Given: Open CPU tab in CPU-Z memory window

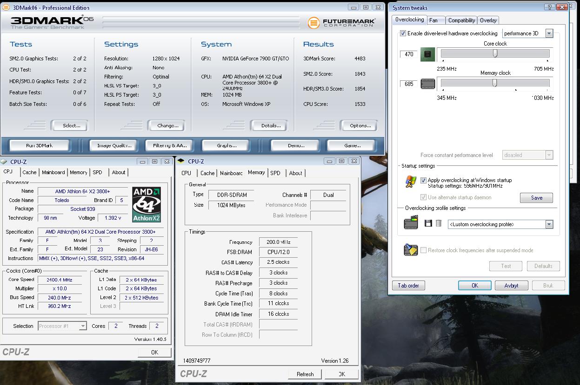Looking at the screenshot, I should 187,173.
